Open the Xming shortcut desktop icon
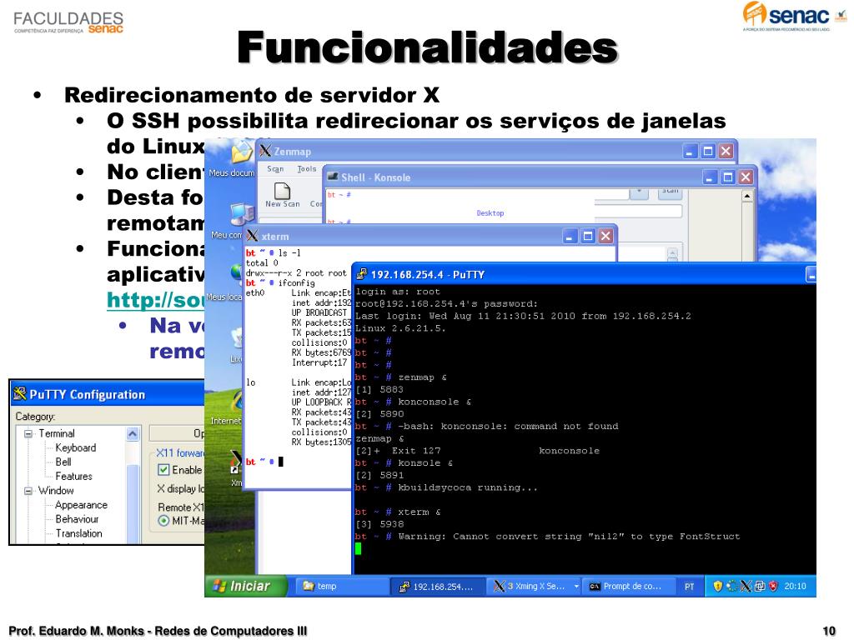Viewport: 854px width, 640px height. (x=236, y=462)
